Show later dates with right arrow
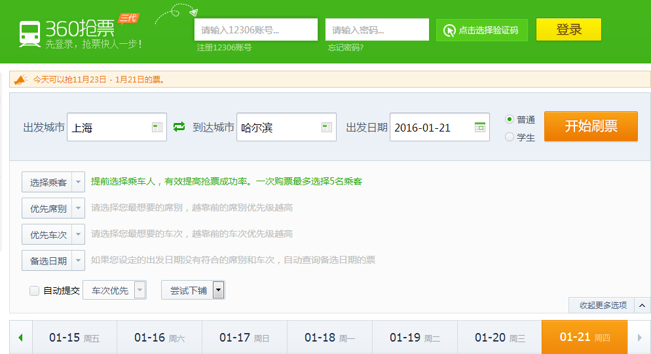Image resolution: width=651 pixels, height=354 pixels. click(x=639, y=338)
